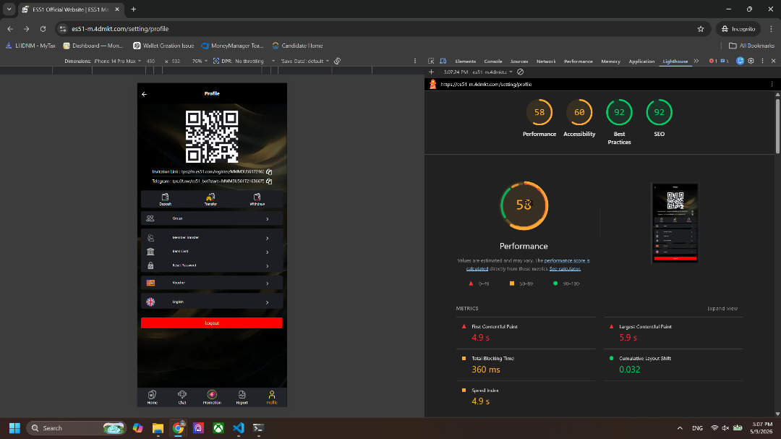Open Visual Studio Code from taskbar
The height and width of the screenshot is (439, 781).
pyautogui.click(x=239, y=428)
